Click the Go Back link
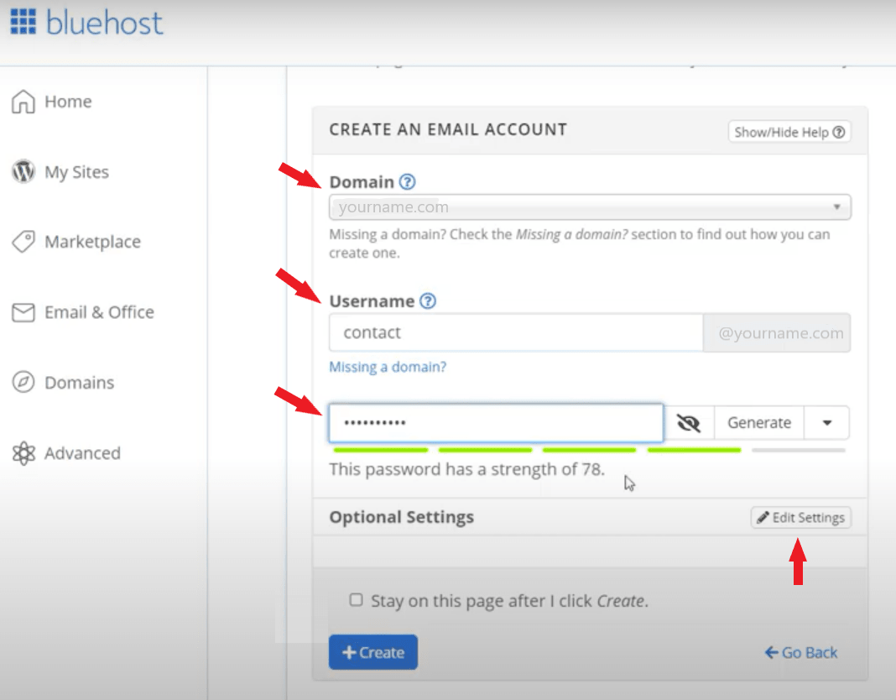The image size is (896, 700). [801, 652]
